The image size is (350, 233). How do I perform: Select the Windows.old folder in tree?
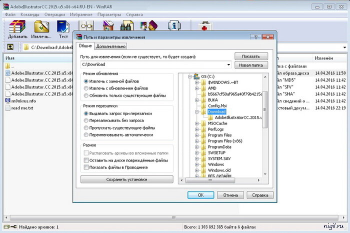pos(219,170)
